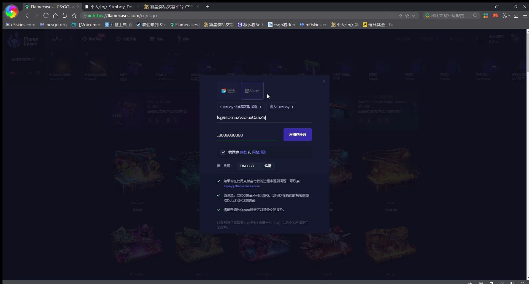529x284 pixels.
Task: Open the 【Voicemee bookmark
Action: click(x=86, y=25)
